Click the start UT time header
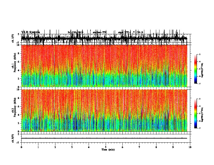This screenshot has width=214, height=165. [131, 32]
